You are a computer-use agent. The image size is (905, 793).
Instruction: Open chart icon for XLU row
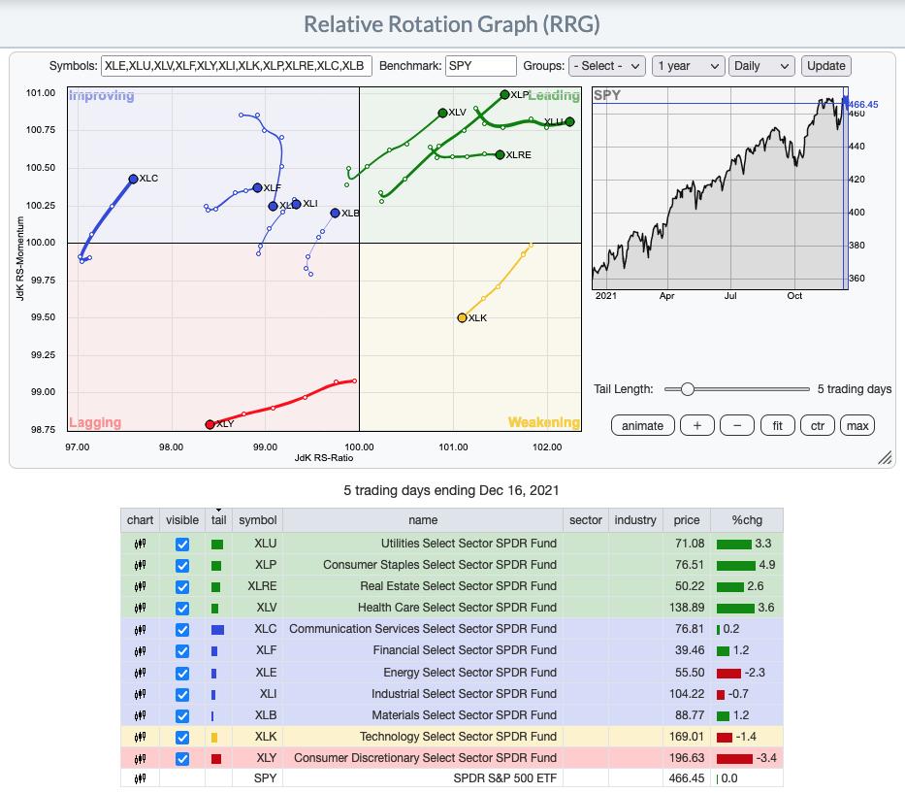(x=140, y=544)
